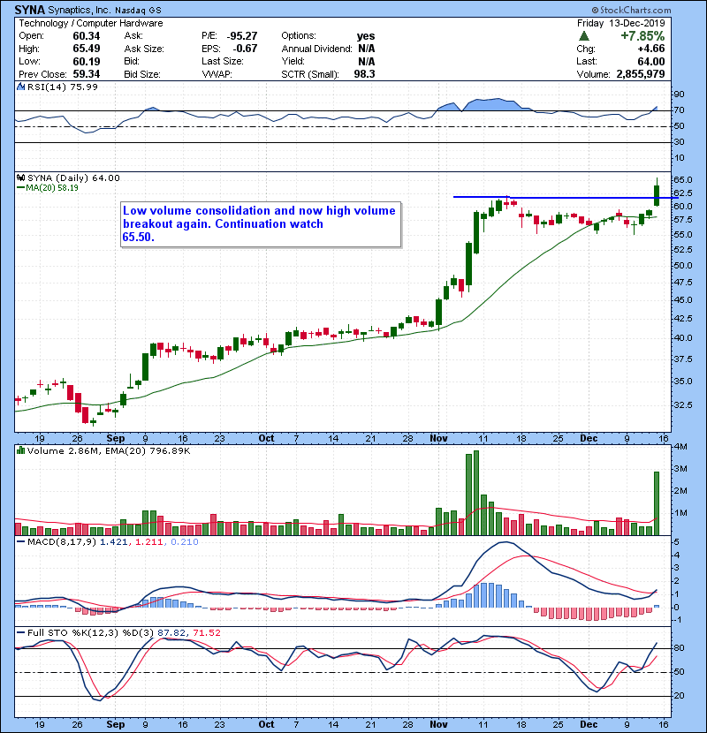Click the MACD value 1.421
This screenshot has height=733, width=707.
click(113, 542)
